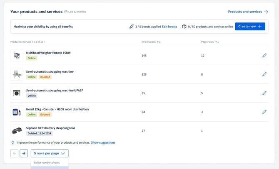Click the Page views column header
Viewport: 279px width, 169px height.
coord(207,42)
